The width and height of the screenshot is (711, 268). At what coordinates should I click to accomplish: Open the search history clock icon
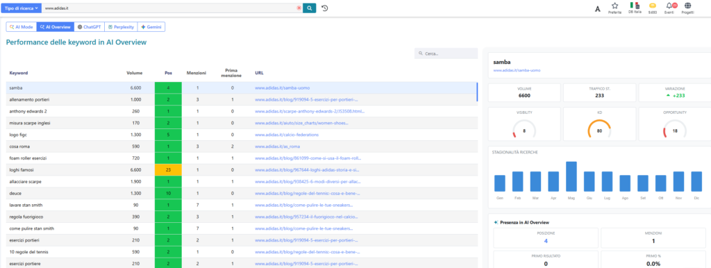point(325,8)
